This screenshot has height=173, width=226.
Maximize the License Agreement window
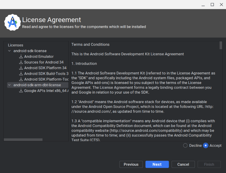click(212, 5)
